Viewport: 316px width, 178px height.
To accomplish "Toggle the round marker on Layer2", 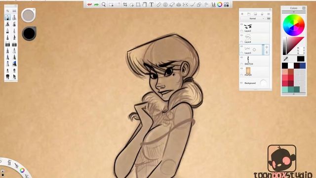I will (242, 31).
